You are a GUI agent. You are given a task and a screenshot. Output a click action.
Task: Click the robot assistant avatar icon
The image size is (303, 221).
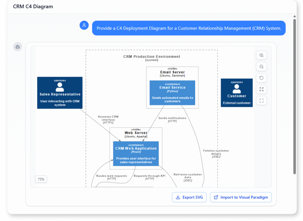point(17,47)
